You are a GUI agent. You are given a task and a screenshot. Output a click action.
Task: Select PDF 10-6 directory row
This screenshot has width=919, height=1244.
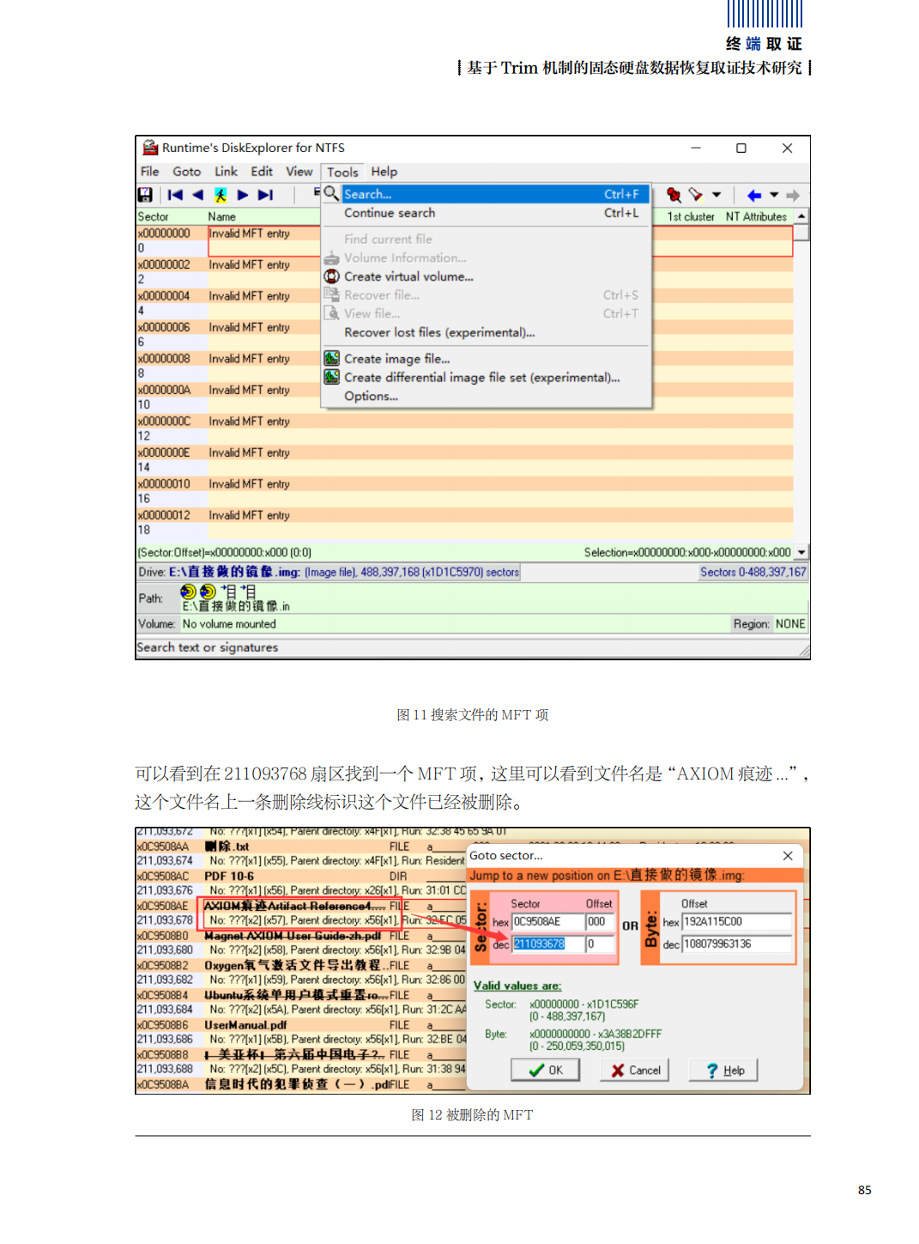(301, 883)
